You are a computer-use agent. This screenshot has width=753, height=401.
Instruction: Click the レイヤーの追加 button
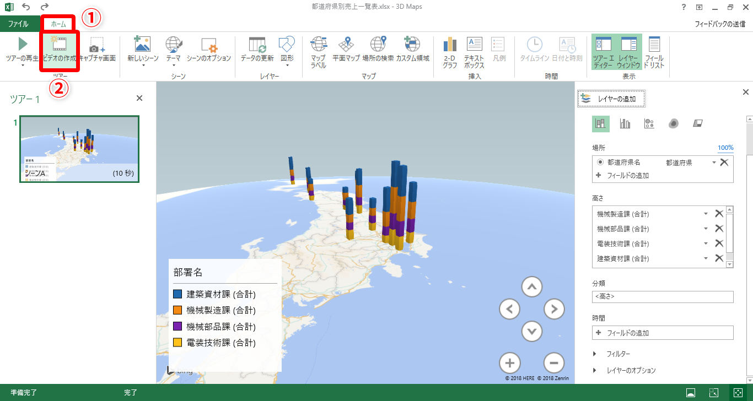click(611, 99)
